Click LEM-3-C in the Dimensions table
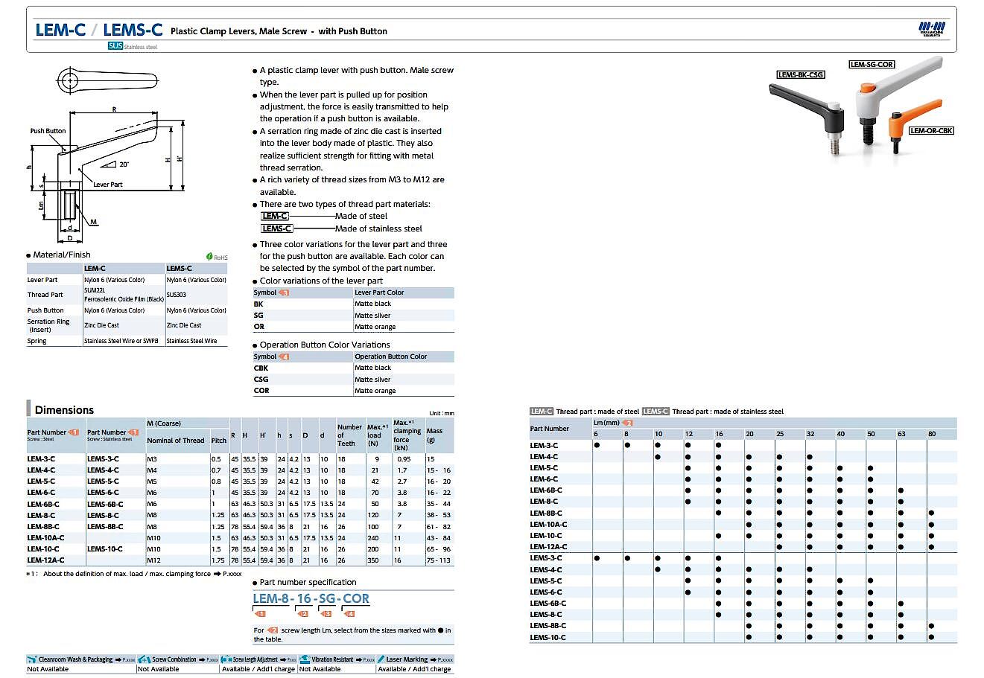 (41, 459)
